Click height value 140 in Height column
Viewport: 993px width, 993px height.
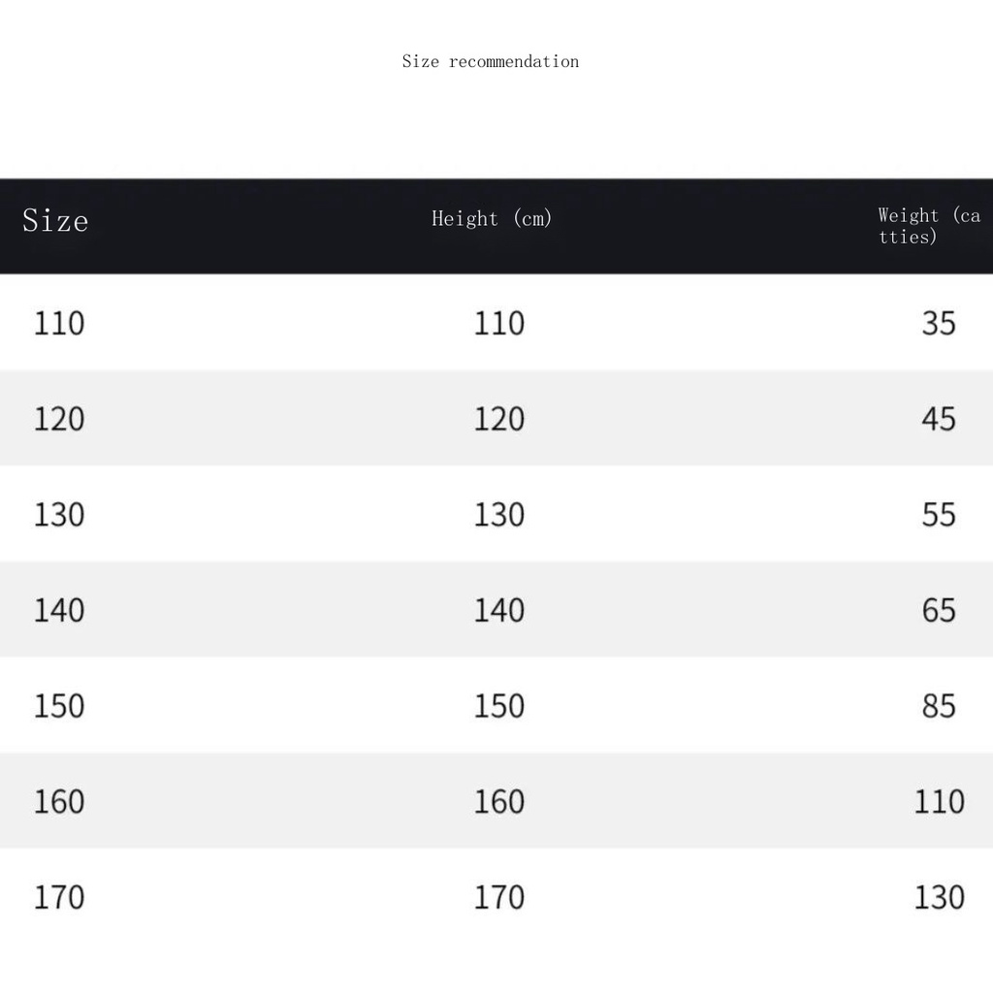(498, 610)
